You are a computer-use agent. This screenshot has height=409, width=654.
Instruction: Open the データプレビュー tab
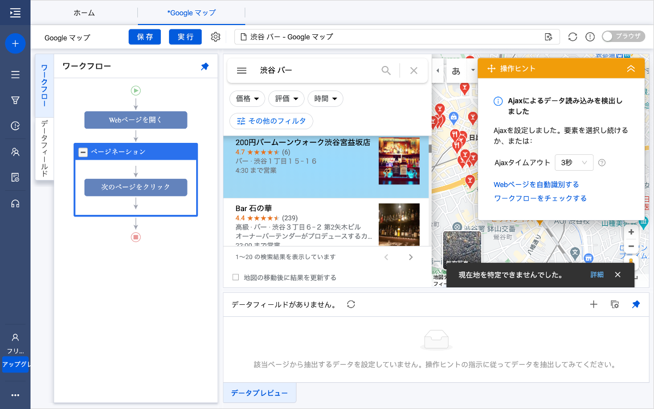(x=259, y=393)
